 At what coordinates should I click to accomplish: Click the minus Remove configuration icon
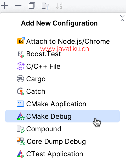pyautogui.click(x=18, y=5)
